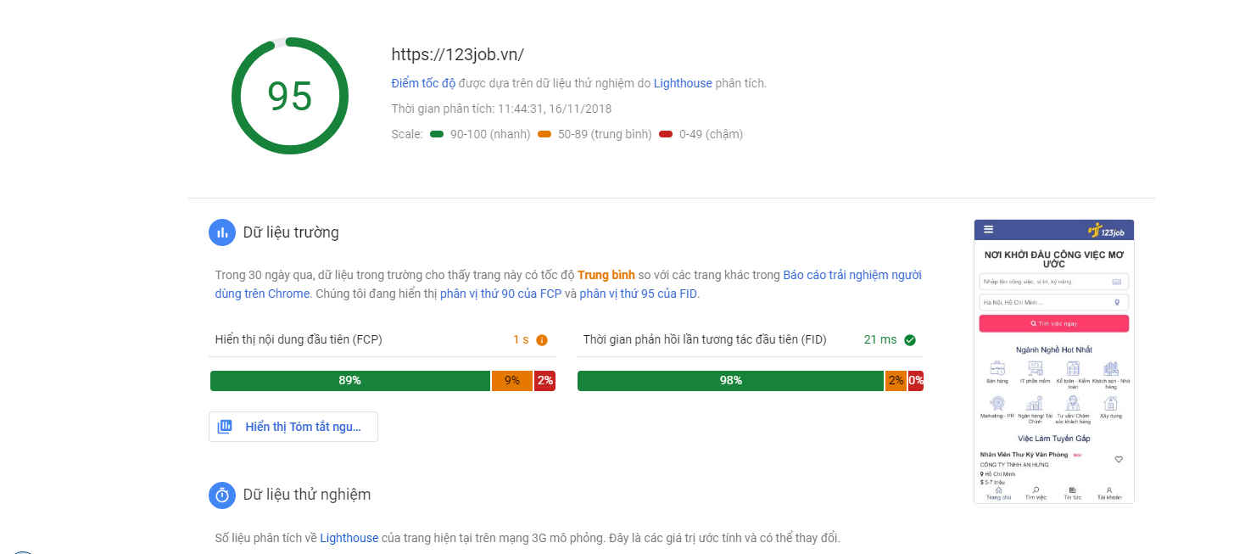Click the 95 performance score gauge
Image resolution: width=1245 pixels, height=554 pixels.
[290, 96]
